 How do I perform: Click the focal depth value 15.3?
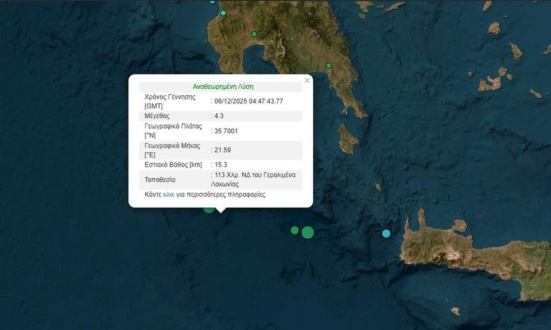[221, 165]
